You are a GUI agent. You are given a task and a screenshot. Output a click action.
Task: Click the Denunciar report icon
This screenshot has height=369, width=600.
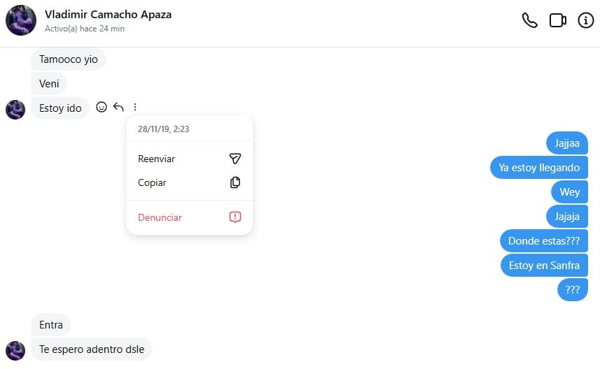pos(235,217)
